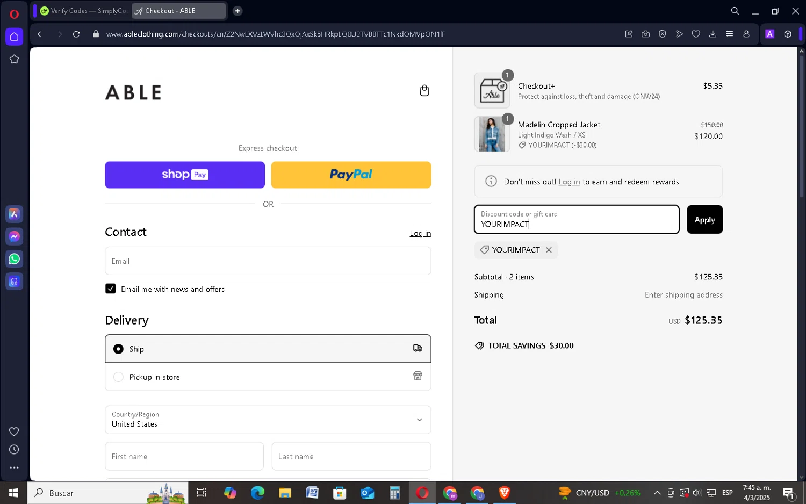This screenshot has height=504, width=806.
Task: Open the downloads toolbar icon
Action: [713, 34]
